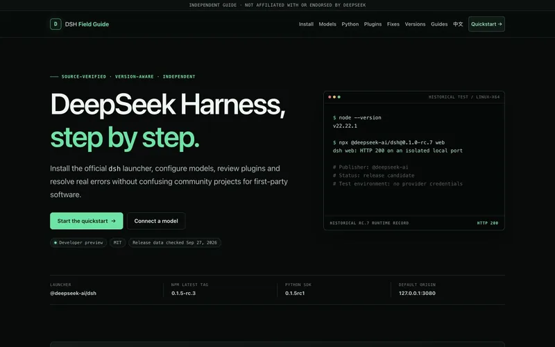The height and width of the screenshot is (347, 555).
Task: Open the Install nav item
Action: [x=306, y=24]
